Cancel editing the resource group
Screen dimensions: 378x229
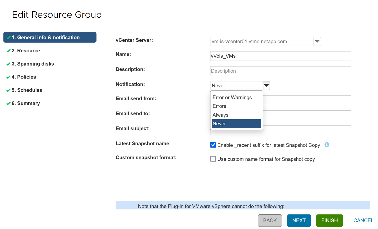click(x=363, y=221)
